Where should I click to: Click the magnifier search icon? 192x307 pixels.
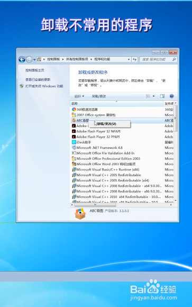(x=174, y=59)
